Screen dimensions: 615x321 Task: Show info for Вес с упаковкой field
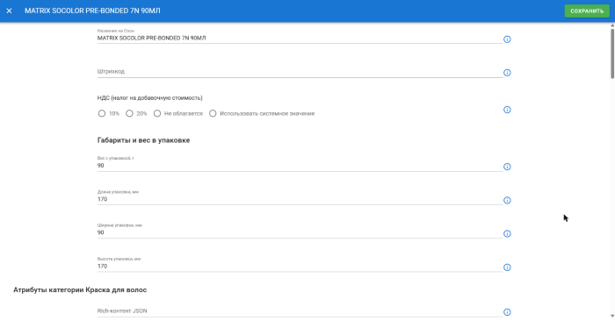(x=507, y=167)
